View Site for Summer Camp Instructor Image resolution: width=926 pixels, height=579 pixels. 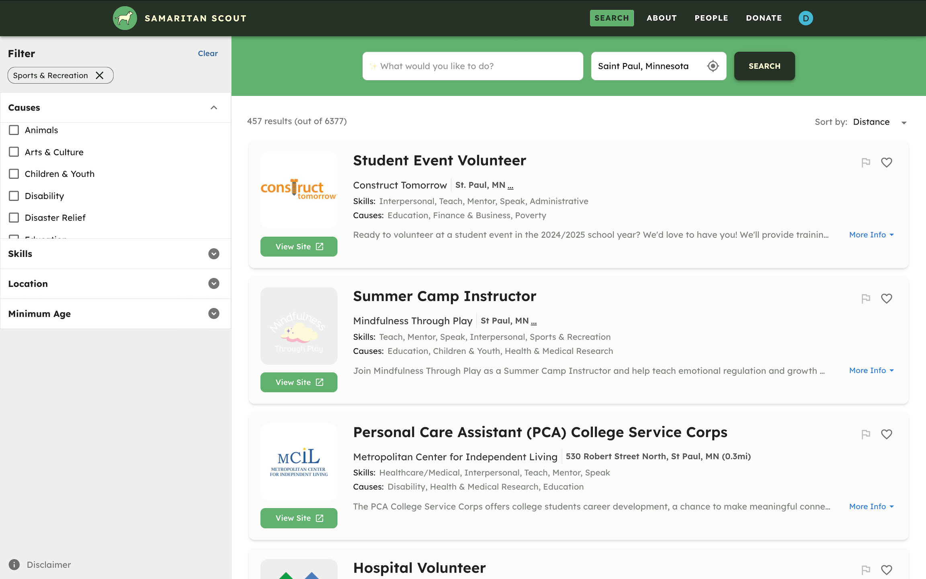(299, 382)
